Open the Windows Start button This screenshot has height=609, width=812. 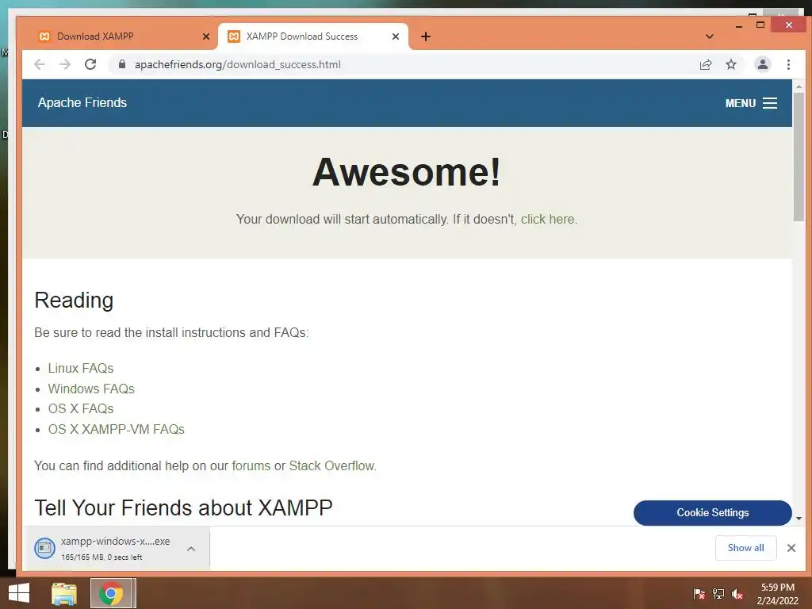[x=19, y=593]
